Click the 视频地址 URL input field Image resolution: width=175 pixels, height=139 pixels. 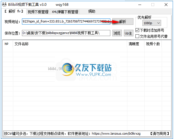coord(66,21)
